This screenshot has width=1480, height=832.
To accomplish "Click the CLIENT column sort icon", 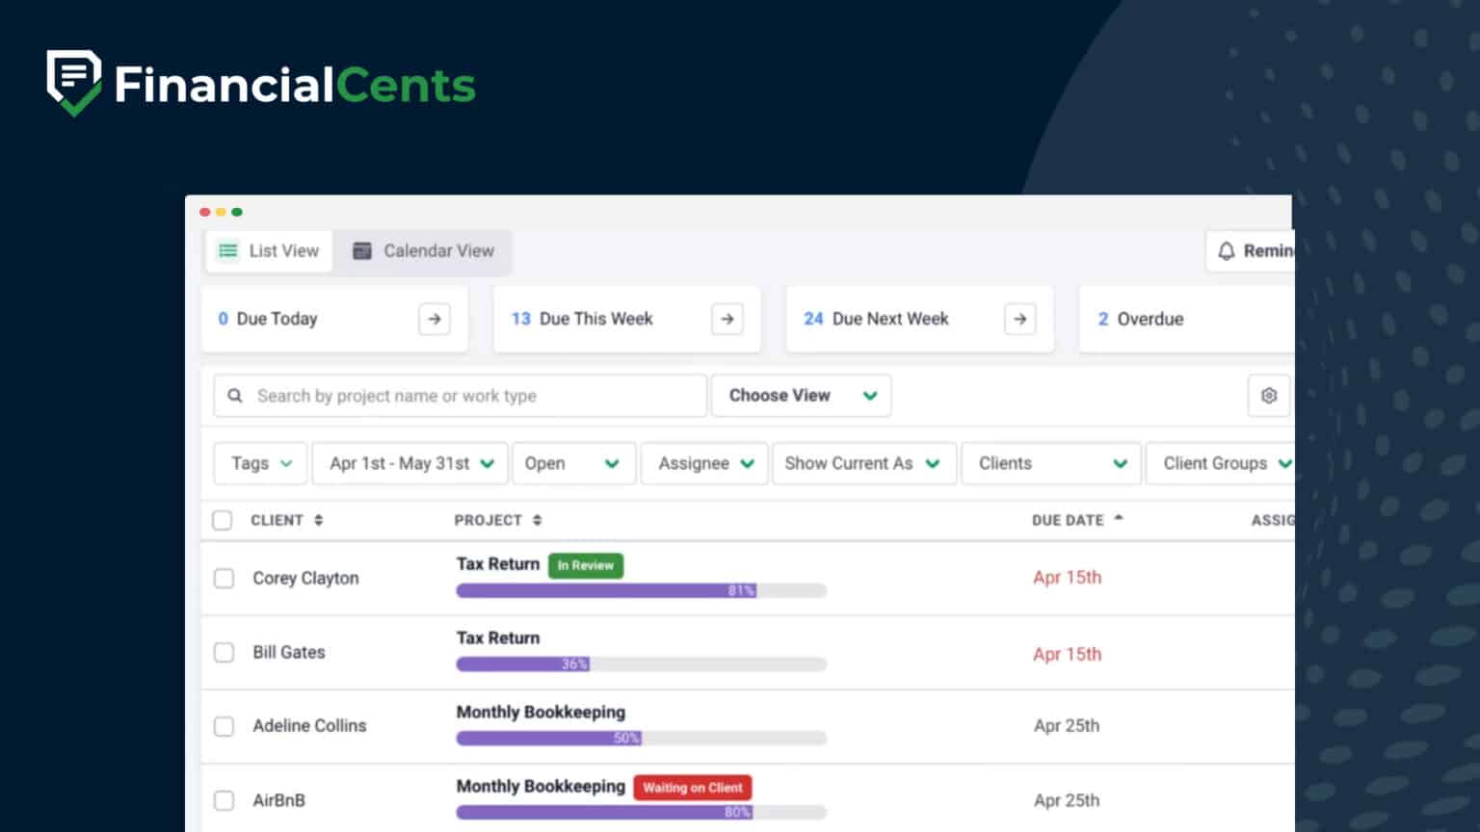I will pyautogui.click(x=318, y=519).
